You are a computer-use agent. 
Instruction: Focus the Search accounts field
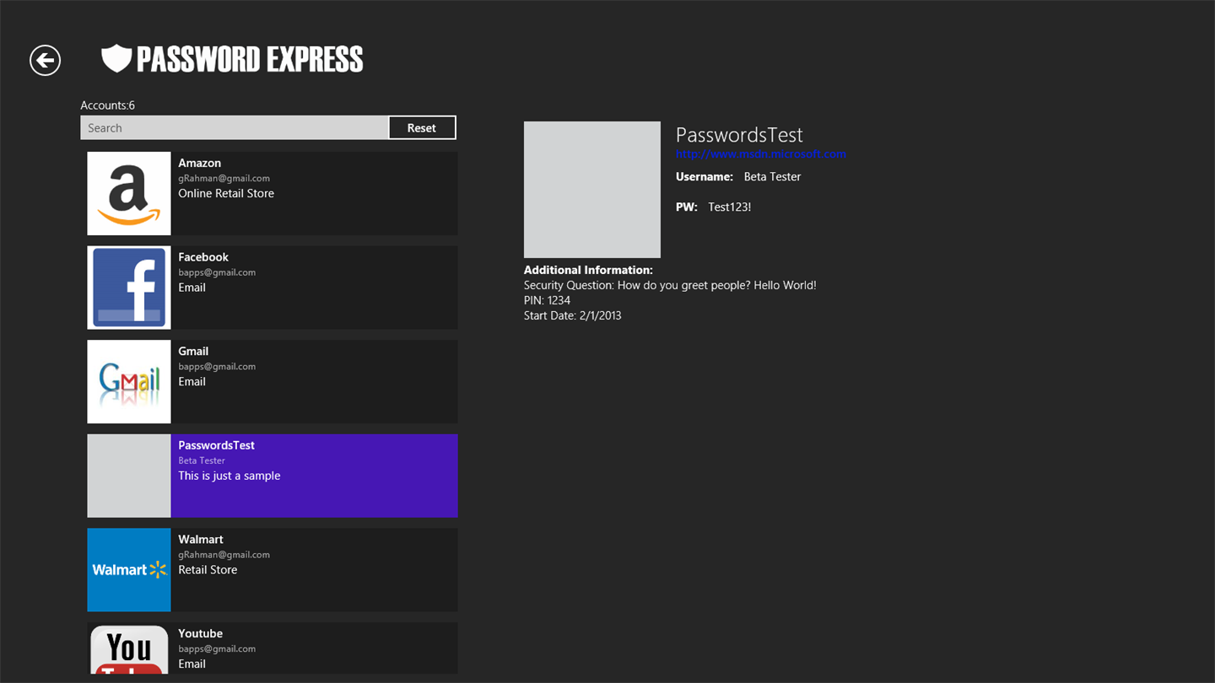[x=234, y=128]
